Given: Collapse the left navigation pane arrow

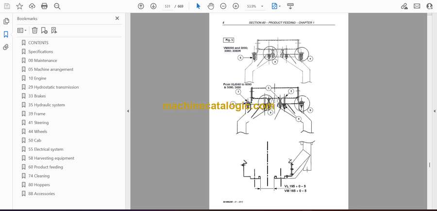Looking at the screenshot, I should 128,111.
